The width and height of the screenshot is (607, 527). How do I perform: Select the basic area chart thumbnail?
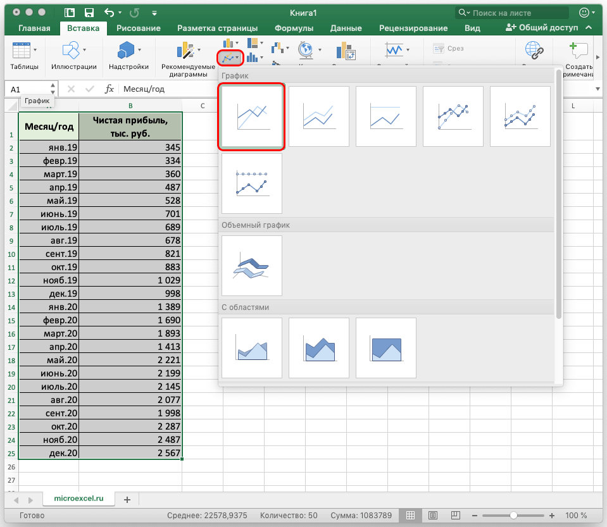252,348
